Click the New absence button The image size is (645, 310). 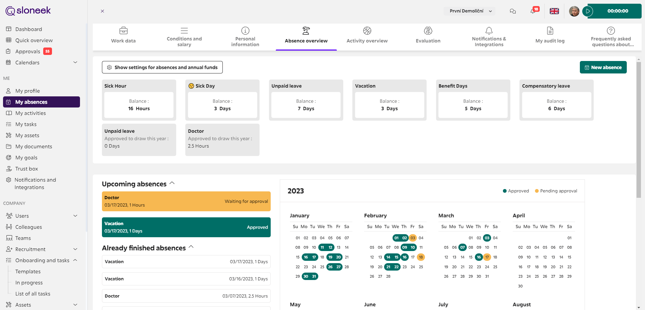click(603, 67)
